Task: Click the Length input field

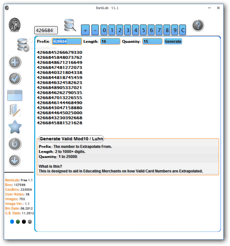Action: [x=110, y=42]
